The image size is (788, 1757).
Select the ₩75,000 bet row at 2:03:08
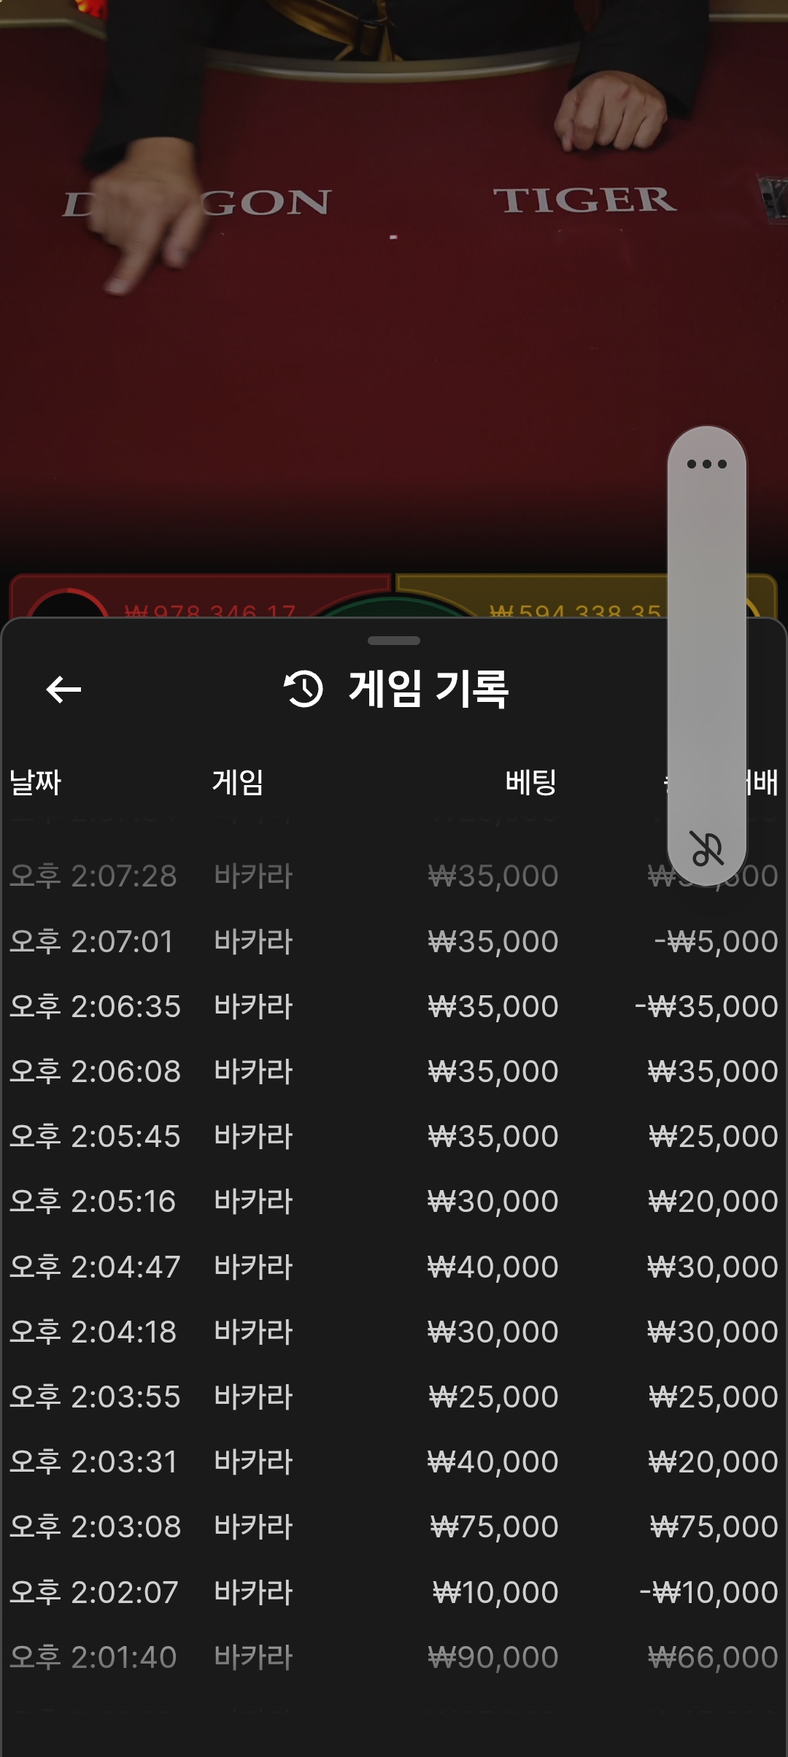click(394, 1526)
